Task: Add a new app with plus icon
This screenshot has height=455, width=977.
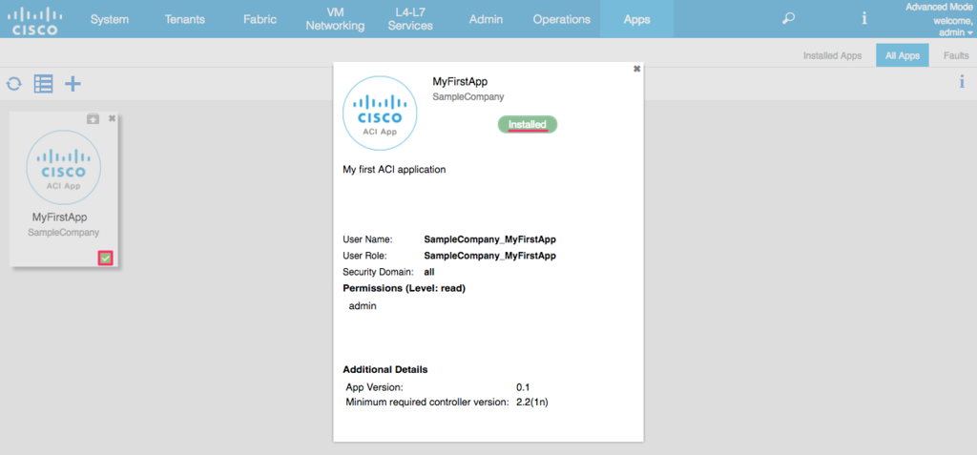Action: pos(73,84)
